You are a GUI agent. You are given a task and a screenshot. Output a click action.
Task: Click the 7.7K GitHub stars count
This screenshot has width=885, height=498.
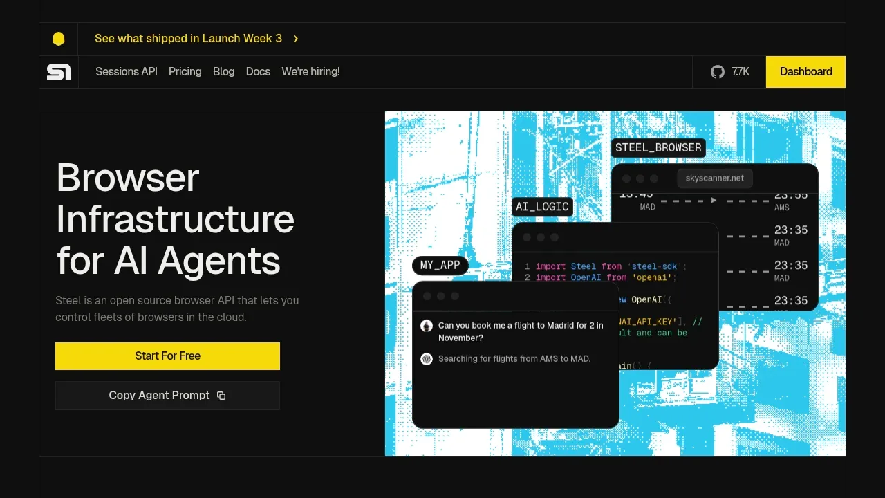tap(740, 72)
